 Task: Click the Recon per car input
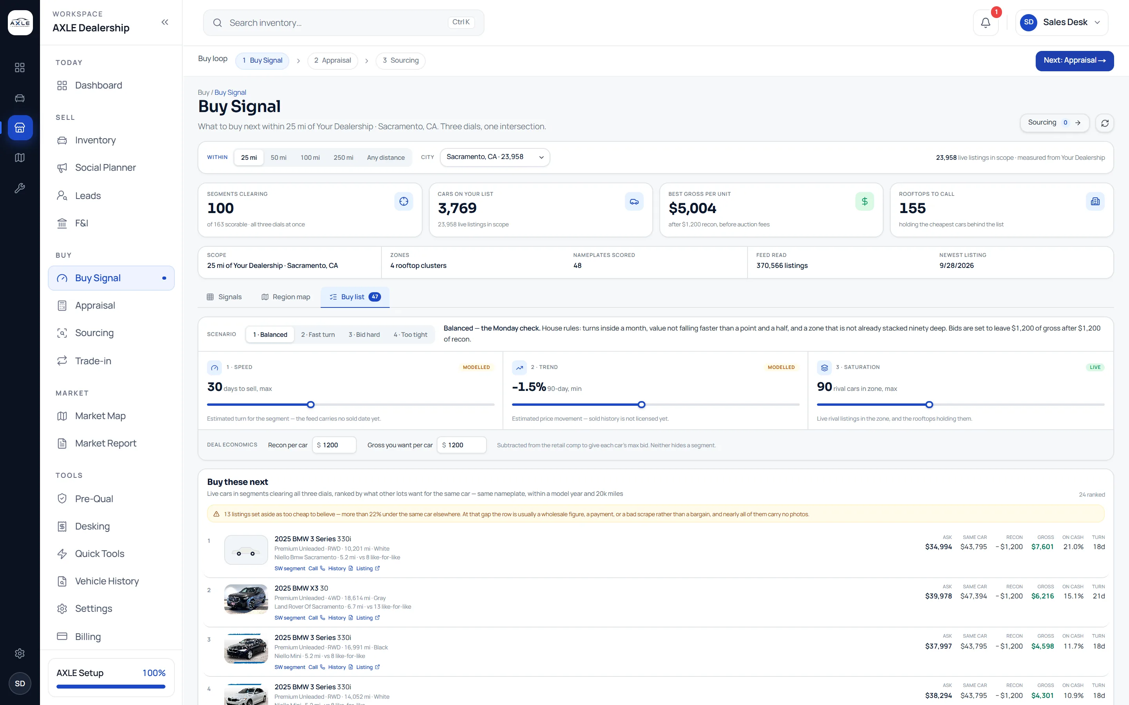point(334,445)
